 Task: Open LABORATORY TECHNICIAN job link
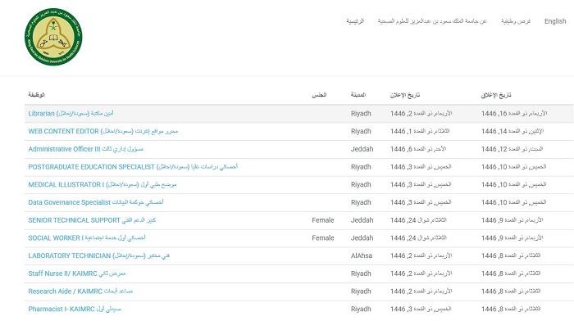point(99,255)
